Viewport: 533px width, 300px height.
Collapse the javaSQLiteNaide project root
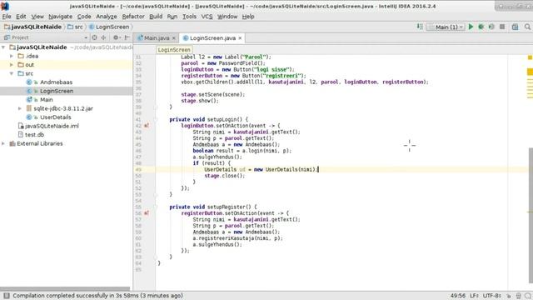[x=3, y=47]
